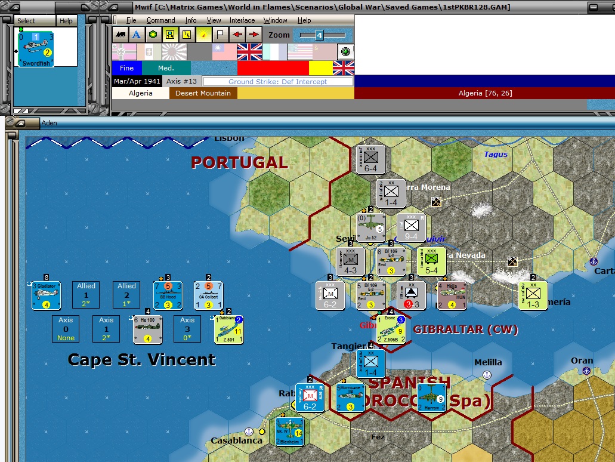Click the Oran port anchor symbol
Screen dimensions: 615x462
click(x=586, y=371)
